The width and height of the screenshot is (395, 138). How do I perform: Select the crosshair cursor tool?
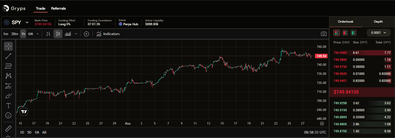pos(8,46)
